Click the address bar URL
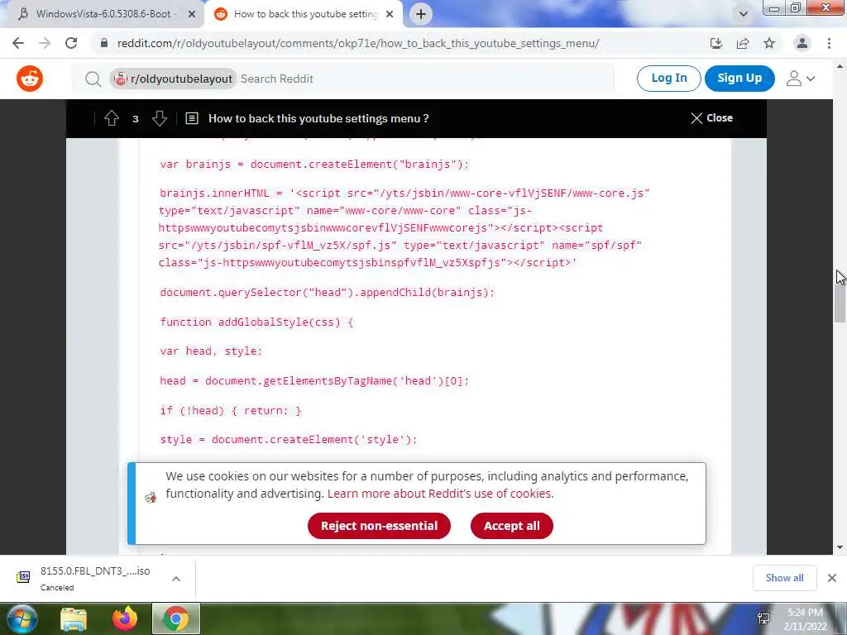847x635 pixels. point(357,43)
